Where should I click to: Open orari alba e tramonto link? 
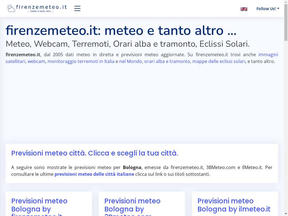click(x=167, y=61)
